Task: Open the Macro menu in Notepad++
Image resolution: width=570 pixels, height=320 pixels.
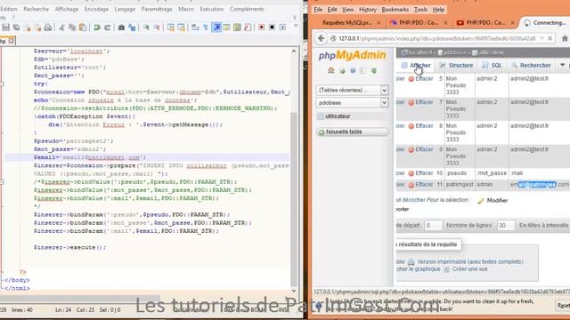Action: 186,9
